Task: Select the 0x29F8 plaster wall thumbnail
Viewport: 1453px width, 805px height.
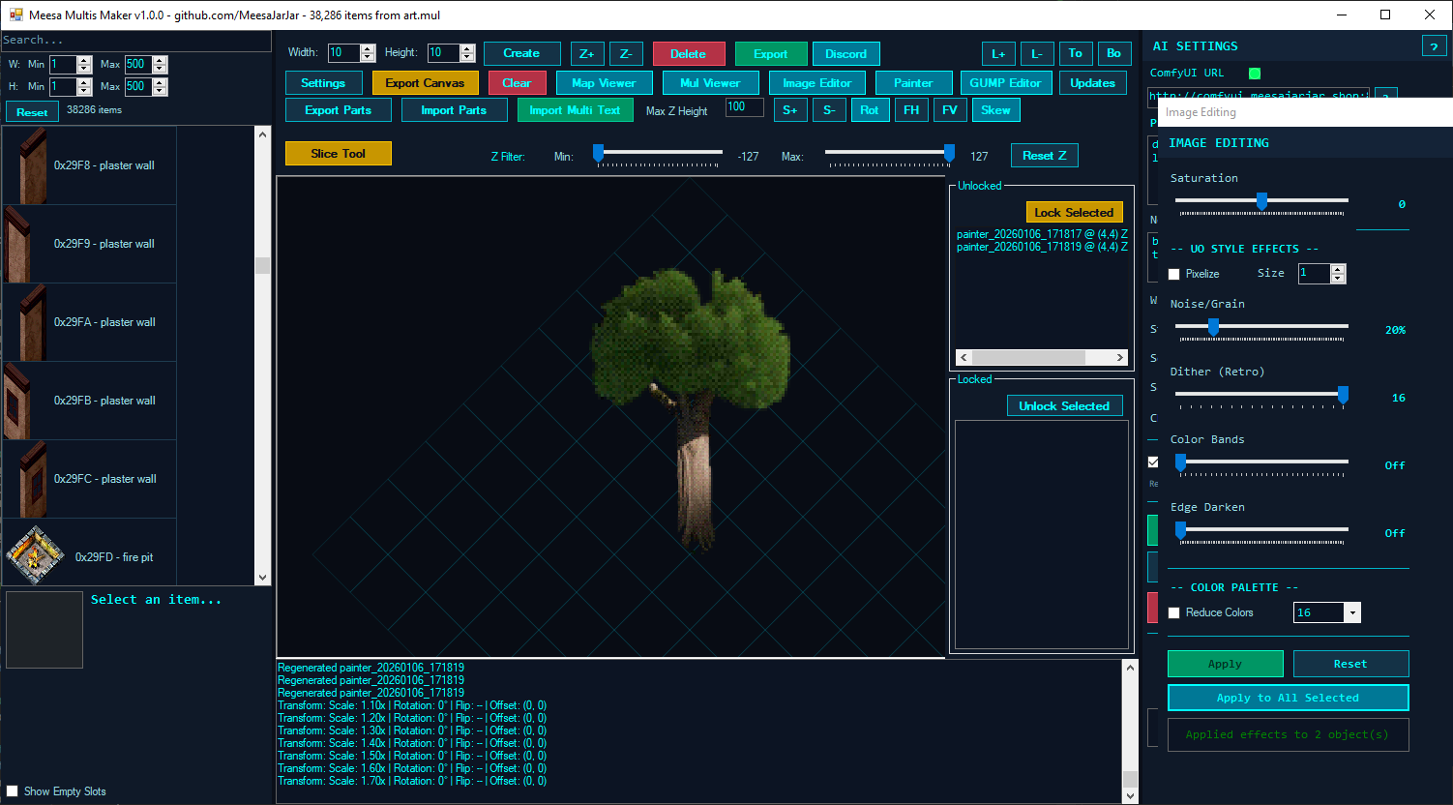Action: click(34, 165)
